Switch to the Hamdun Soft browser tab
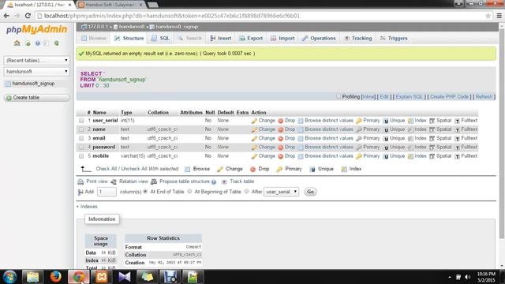 [110, 5]
